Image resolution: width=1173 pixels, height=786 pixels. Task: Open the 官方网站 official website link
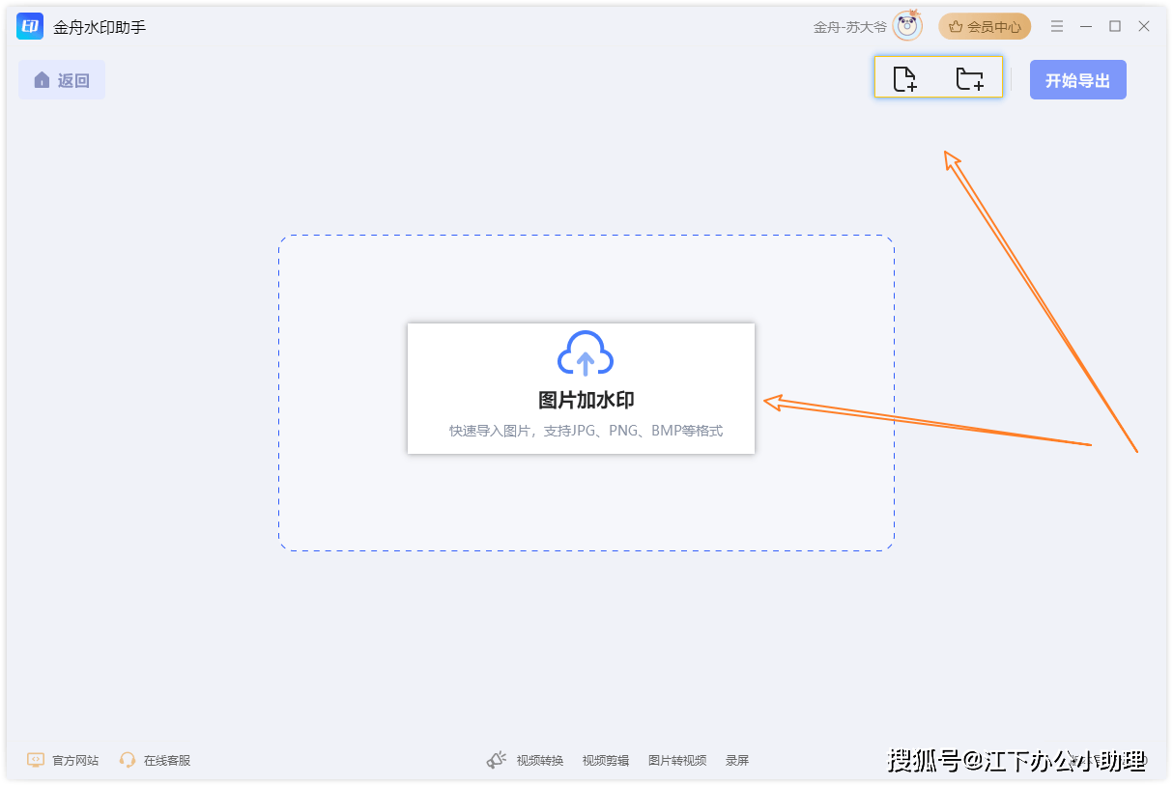coord(63,760)
